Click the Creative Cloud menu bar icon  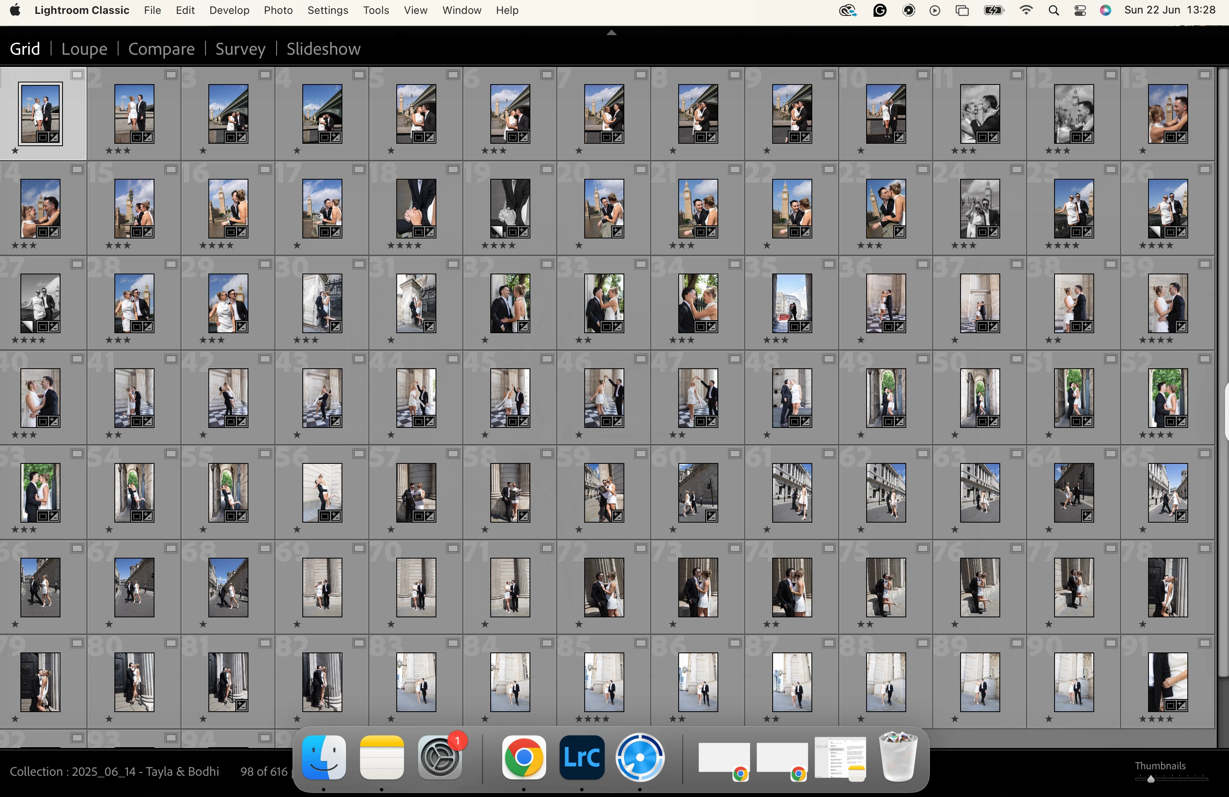point(847,10)
